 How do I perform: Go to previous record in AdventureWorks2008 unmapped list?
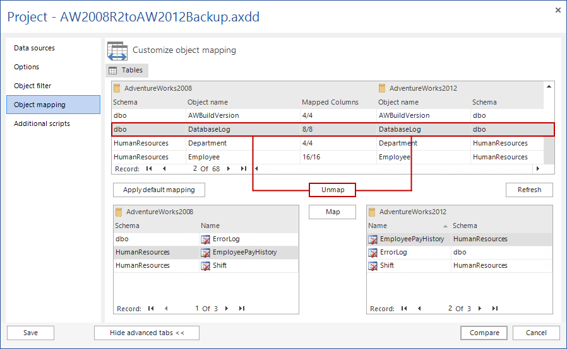pyautogui.click(x=166, y=308)
